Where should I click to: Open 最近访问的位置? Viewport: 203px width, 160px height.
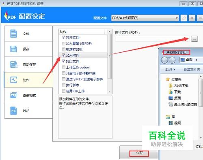pos(186,105)
